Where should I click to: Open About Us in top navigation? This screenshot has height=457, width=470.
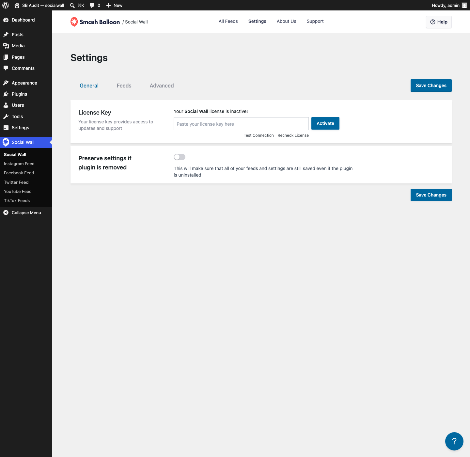click(287, 21)
